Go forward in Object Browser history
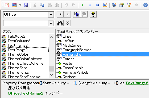The image size is (149, 98). point(68,14)
